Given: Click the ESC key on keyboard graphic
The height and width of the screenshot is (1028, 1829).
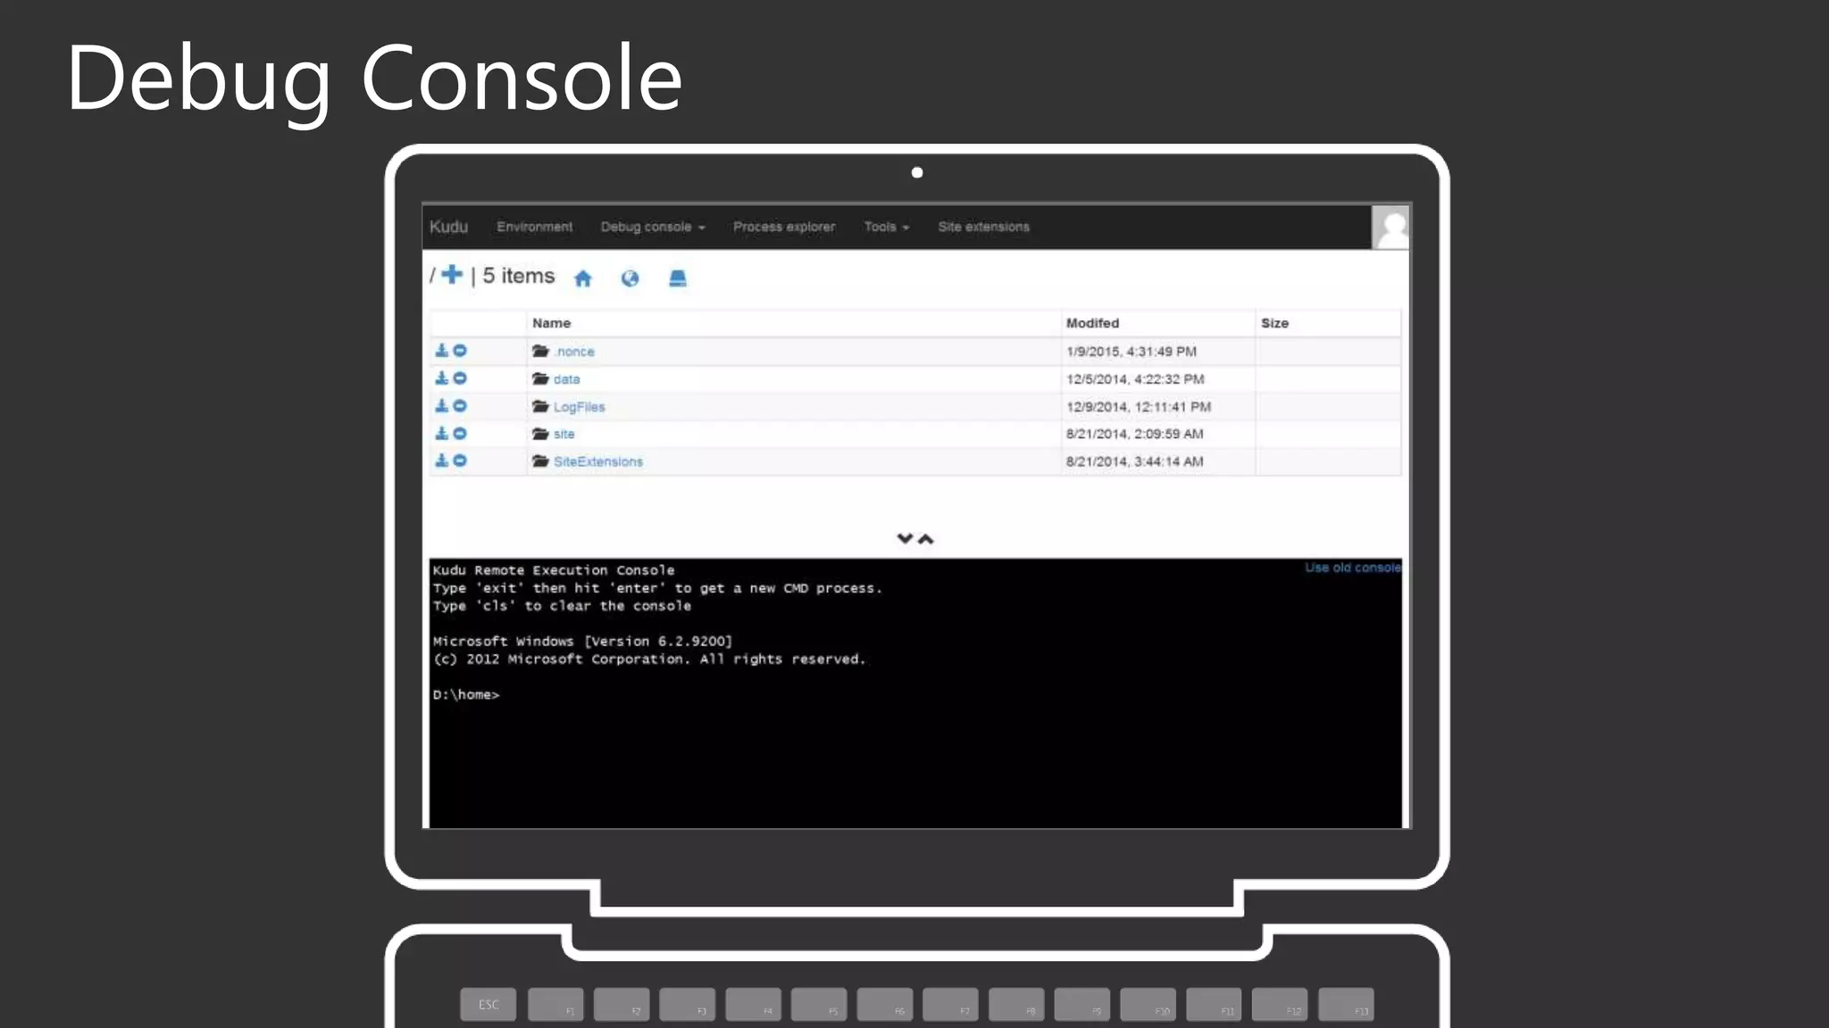Looking at the screenshot, I should click(489, 1005).
